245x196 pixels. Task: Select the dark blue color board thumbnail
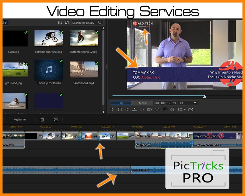click(48, 101)
